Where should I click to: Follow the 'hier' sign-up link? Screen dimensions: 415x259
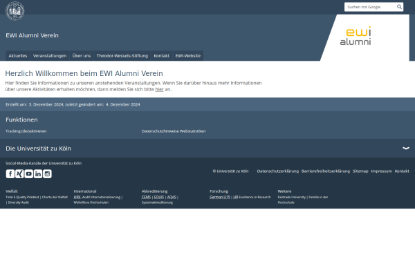click(159, 89)
